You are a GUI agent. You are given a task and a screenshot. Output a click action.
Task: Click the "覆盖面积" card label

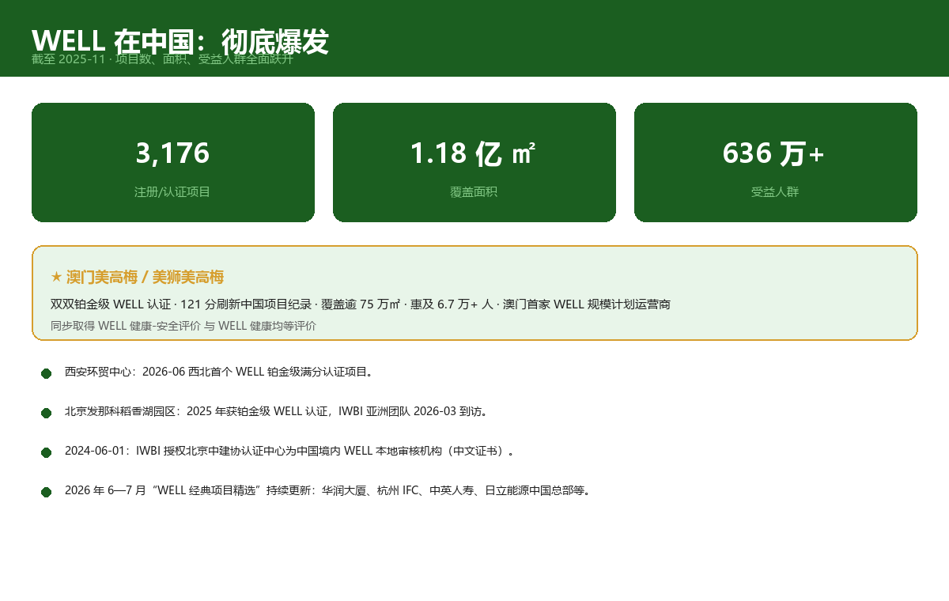pyautogui.click(x=474, y=191)
